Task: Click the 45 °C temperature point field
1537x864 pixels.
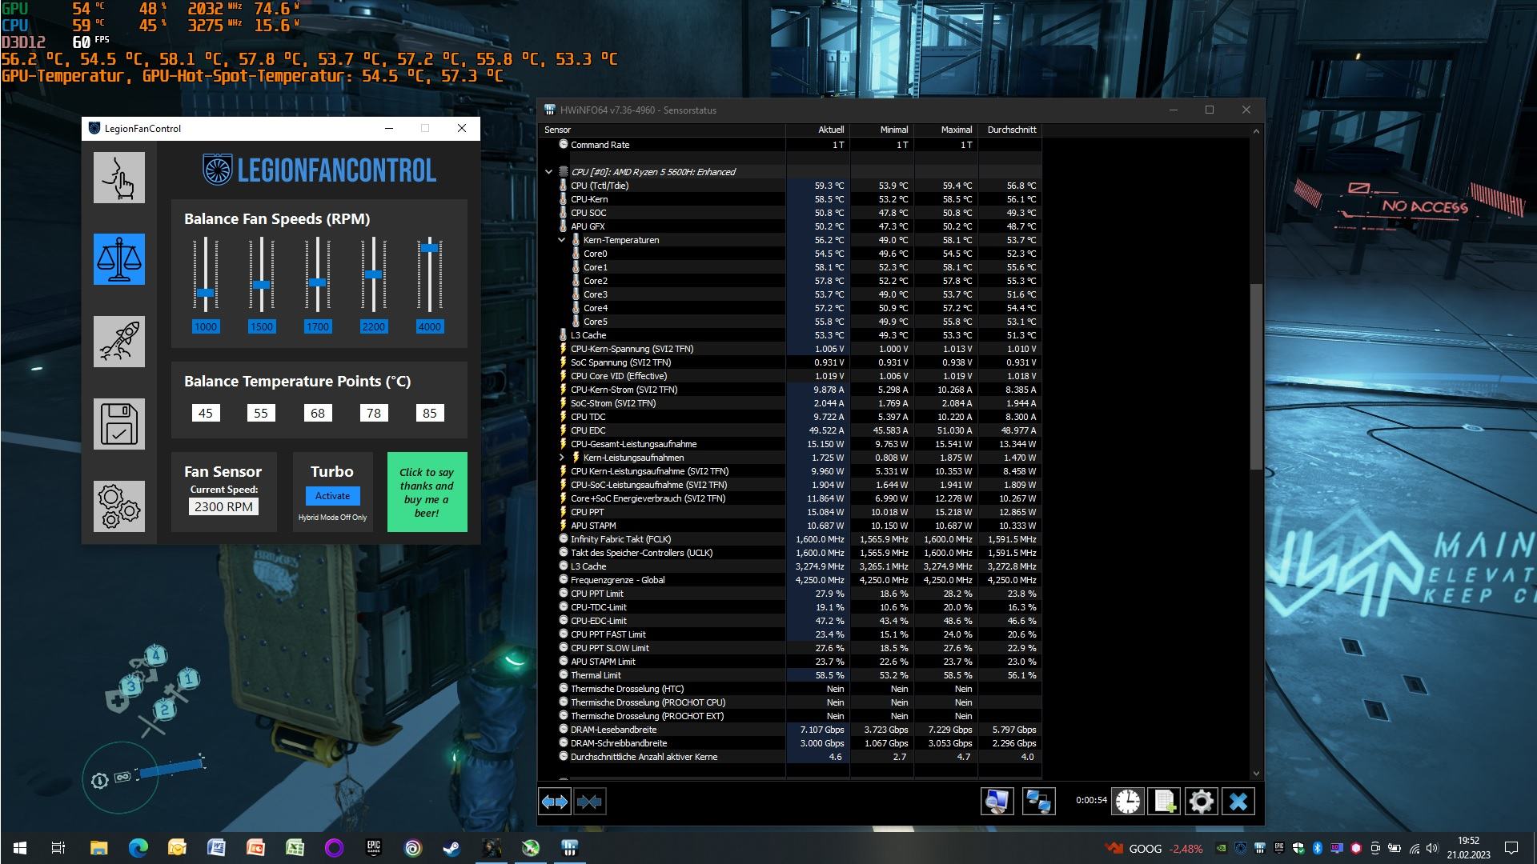Action: click(206, 413)
